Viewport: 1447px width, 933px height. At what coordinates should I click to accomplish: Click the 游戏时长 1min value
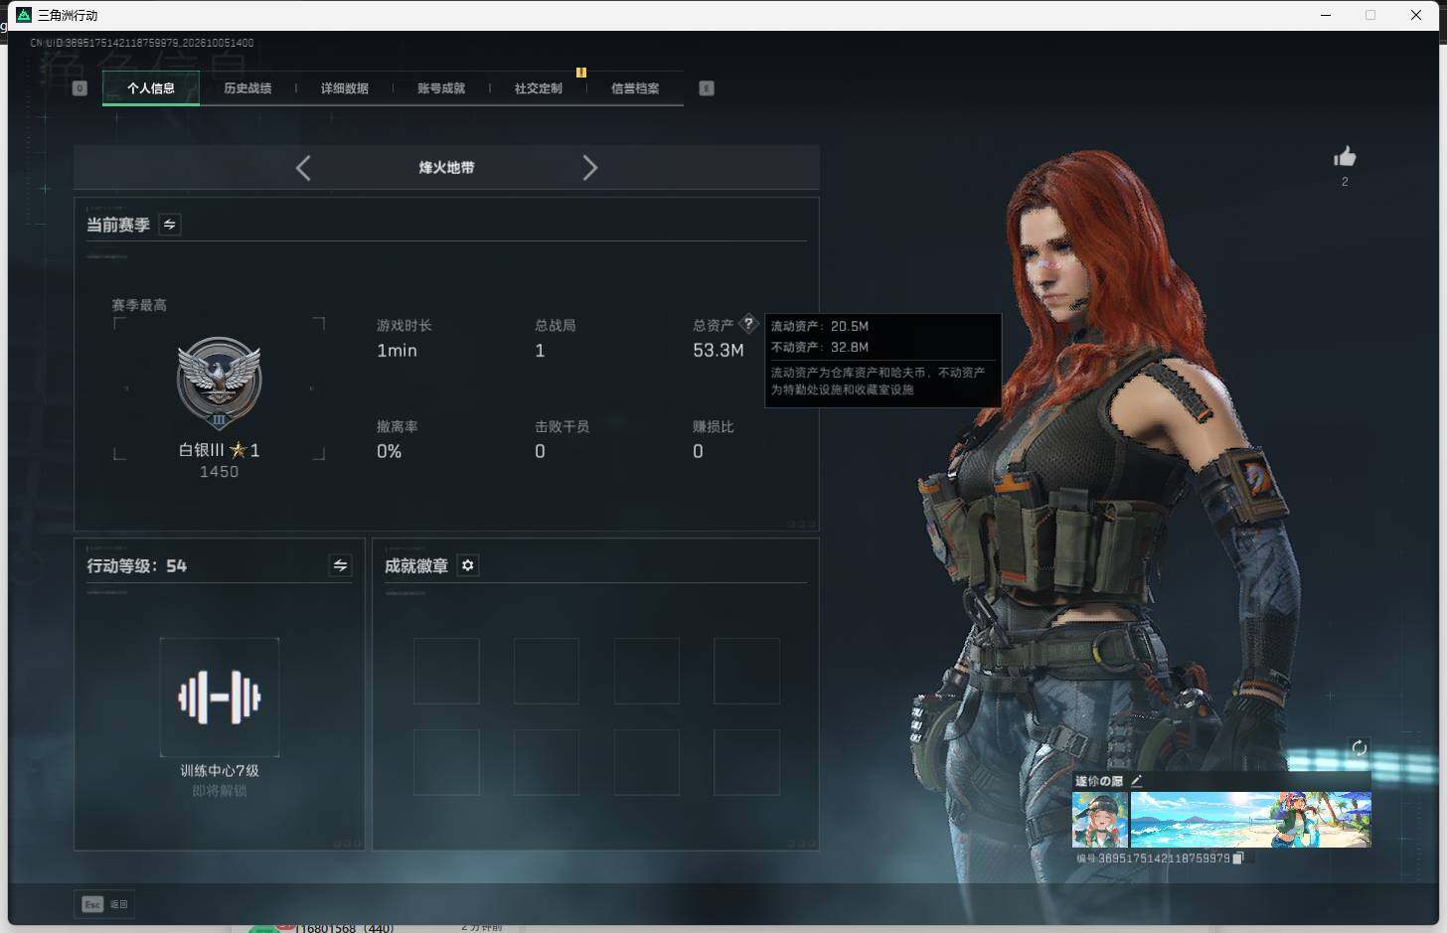[x=397, y=351]
